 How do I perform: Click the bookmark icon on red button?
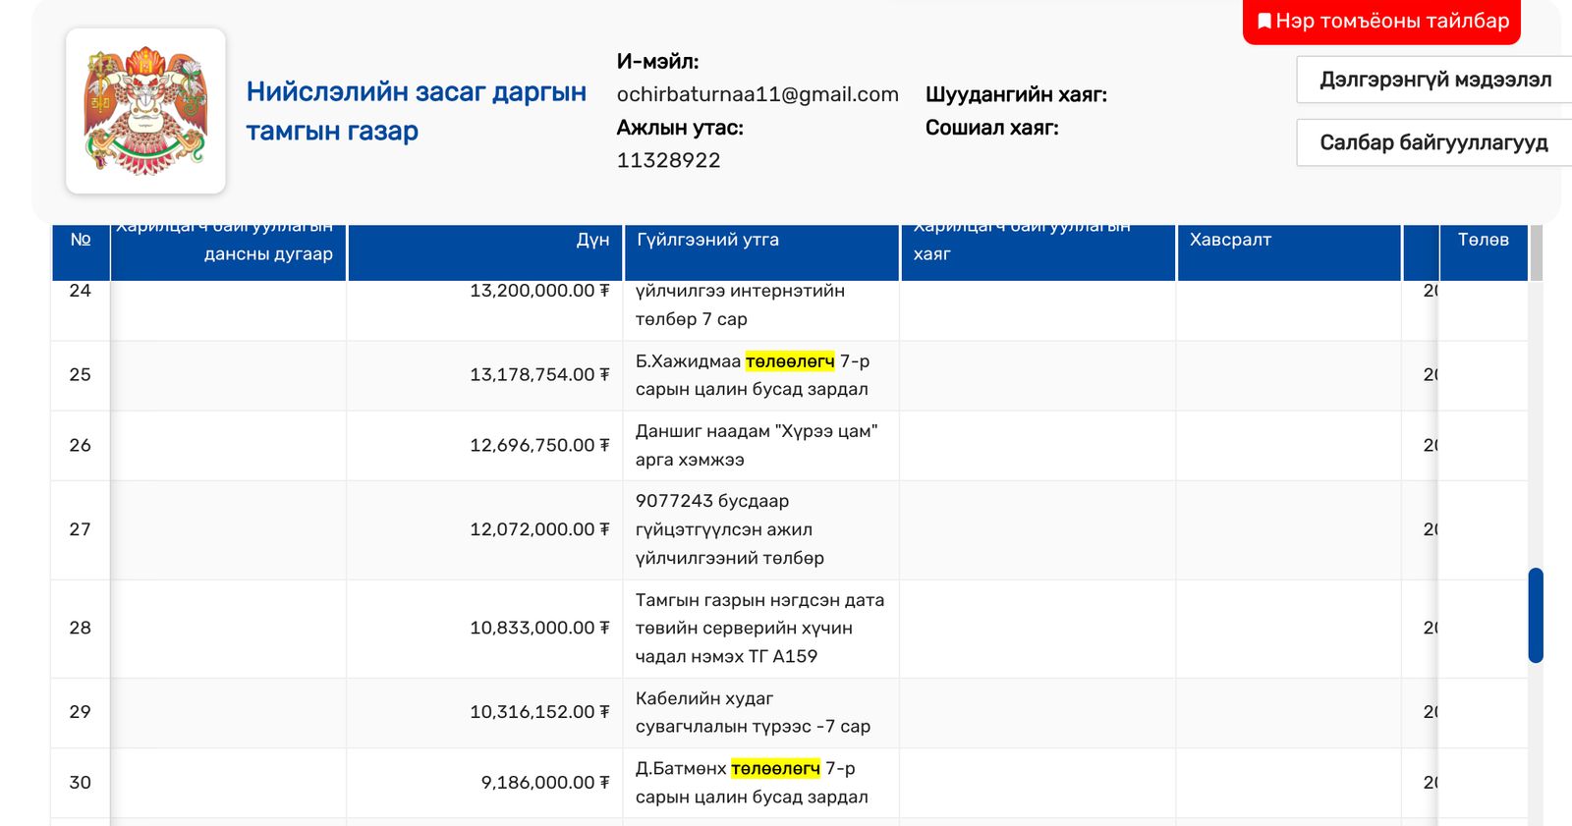coord(1263,22)
